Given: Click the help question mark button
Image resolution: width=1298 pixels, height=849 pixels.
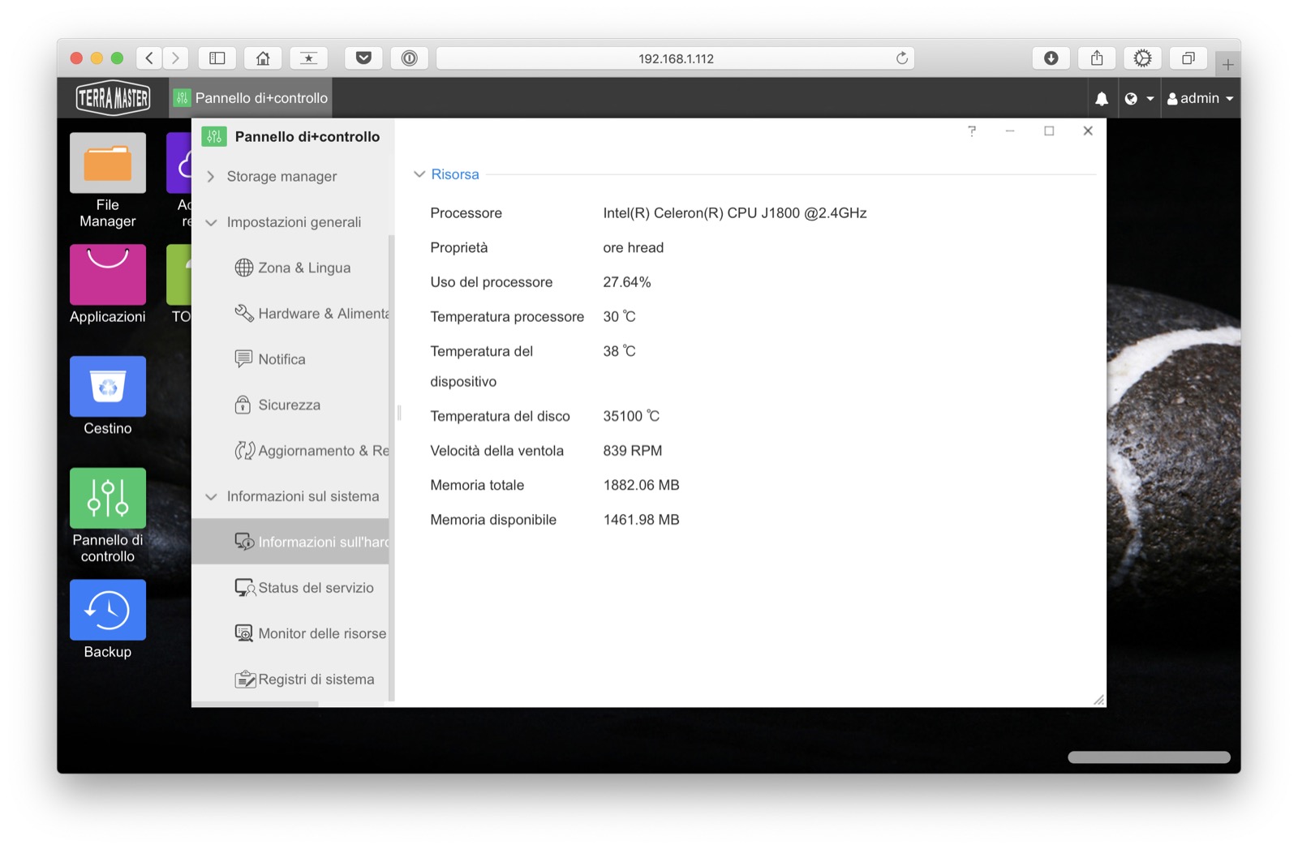Looking at the screenshot, I should (x=972, y=131).
